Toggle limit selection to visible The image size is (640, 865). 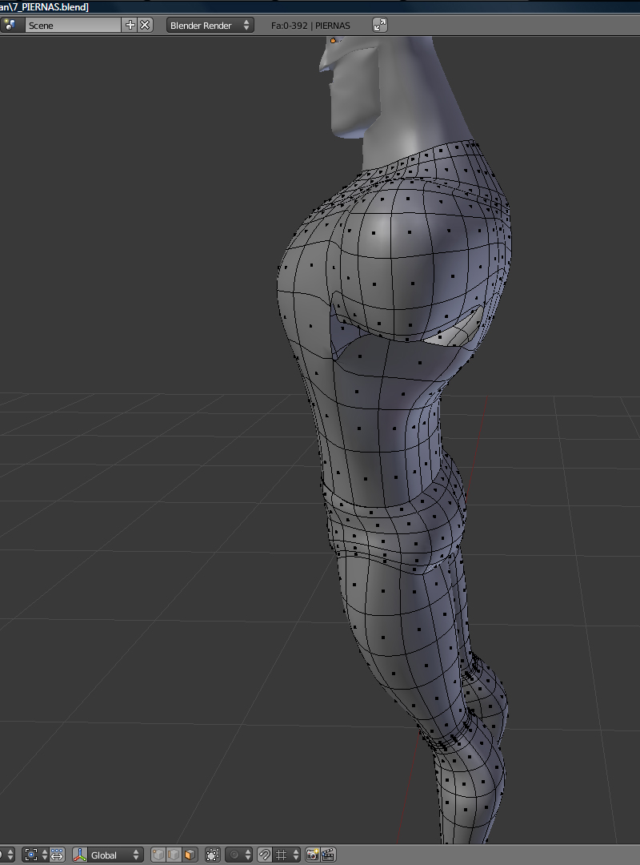[212, 855]
